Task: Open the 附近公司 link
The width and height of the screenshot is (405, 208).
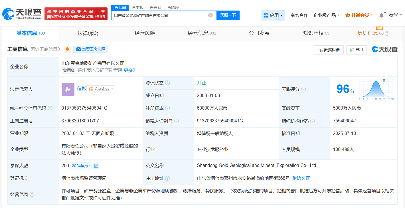Action: 301,178
